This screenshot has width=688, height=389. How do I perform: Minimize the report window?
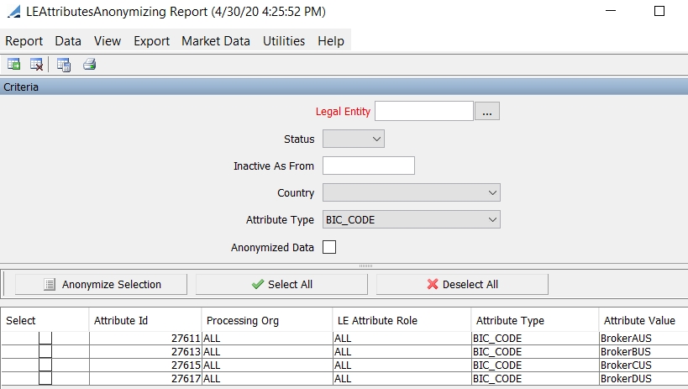[x=611, y=11]
